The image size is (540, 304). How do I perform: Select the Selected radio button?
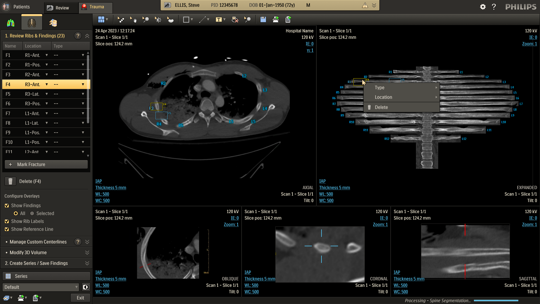point(32,213)
